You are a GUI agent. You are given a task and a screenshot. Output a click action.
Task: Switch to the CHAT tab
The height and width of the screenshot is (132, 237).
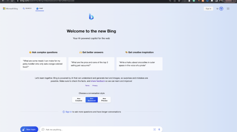[40, 8]
